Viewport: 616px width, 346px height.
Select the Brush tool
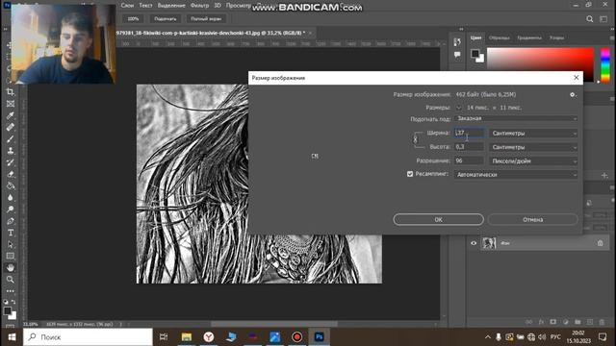[11, 138]
